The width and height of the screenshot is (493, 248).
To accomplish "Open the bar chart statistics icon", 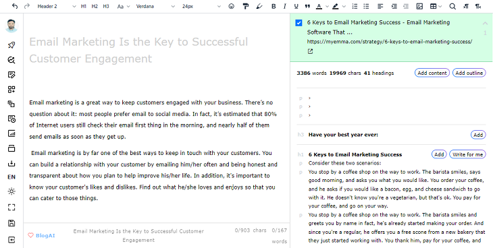I will tap(11, 133).
